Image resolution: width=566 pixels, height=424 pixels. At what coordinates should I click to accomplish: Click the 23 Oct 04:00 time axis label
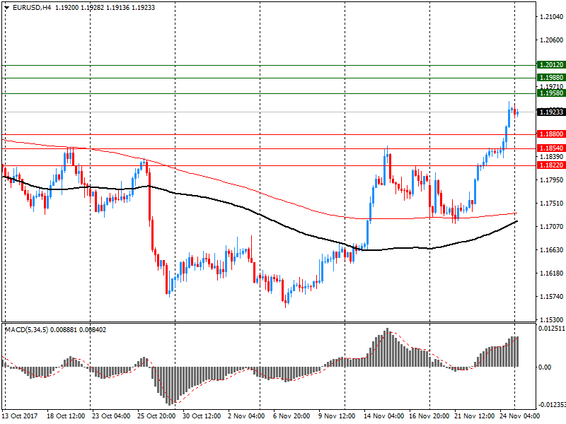click(111, 416)
